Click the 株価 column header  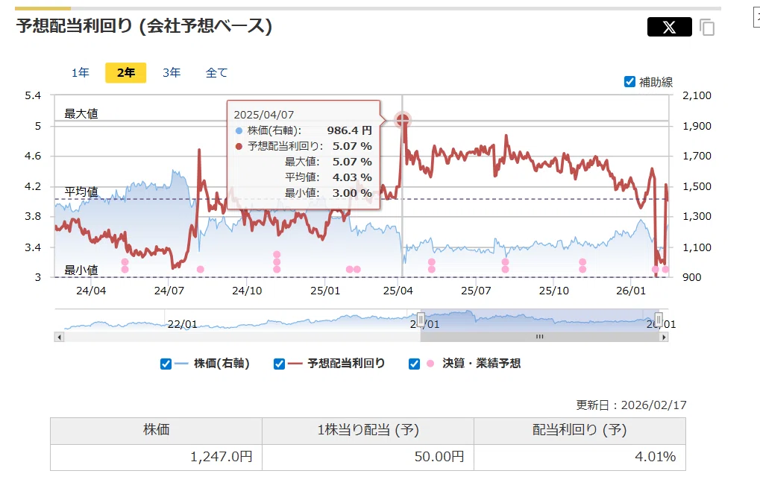point(156,430)
